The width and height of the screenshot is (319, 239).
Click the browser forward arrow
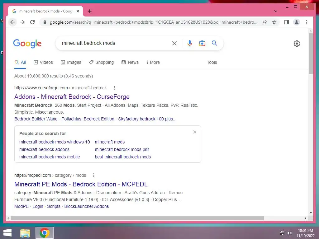[x=22, y=22]
